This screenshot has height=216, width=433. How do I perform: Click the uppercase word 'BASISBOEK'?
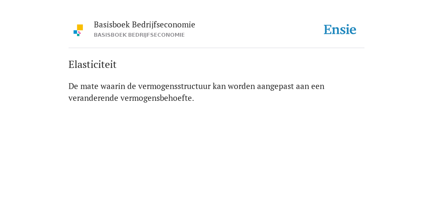pyautogui.click(x=110, y=35)
